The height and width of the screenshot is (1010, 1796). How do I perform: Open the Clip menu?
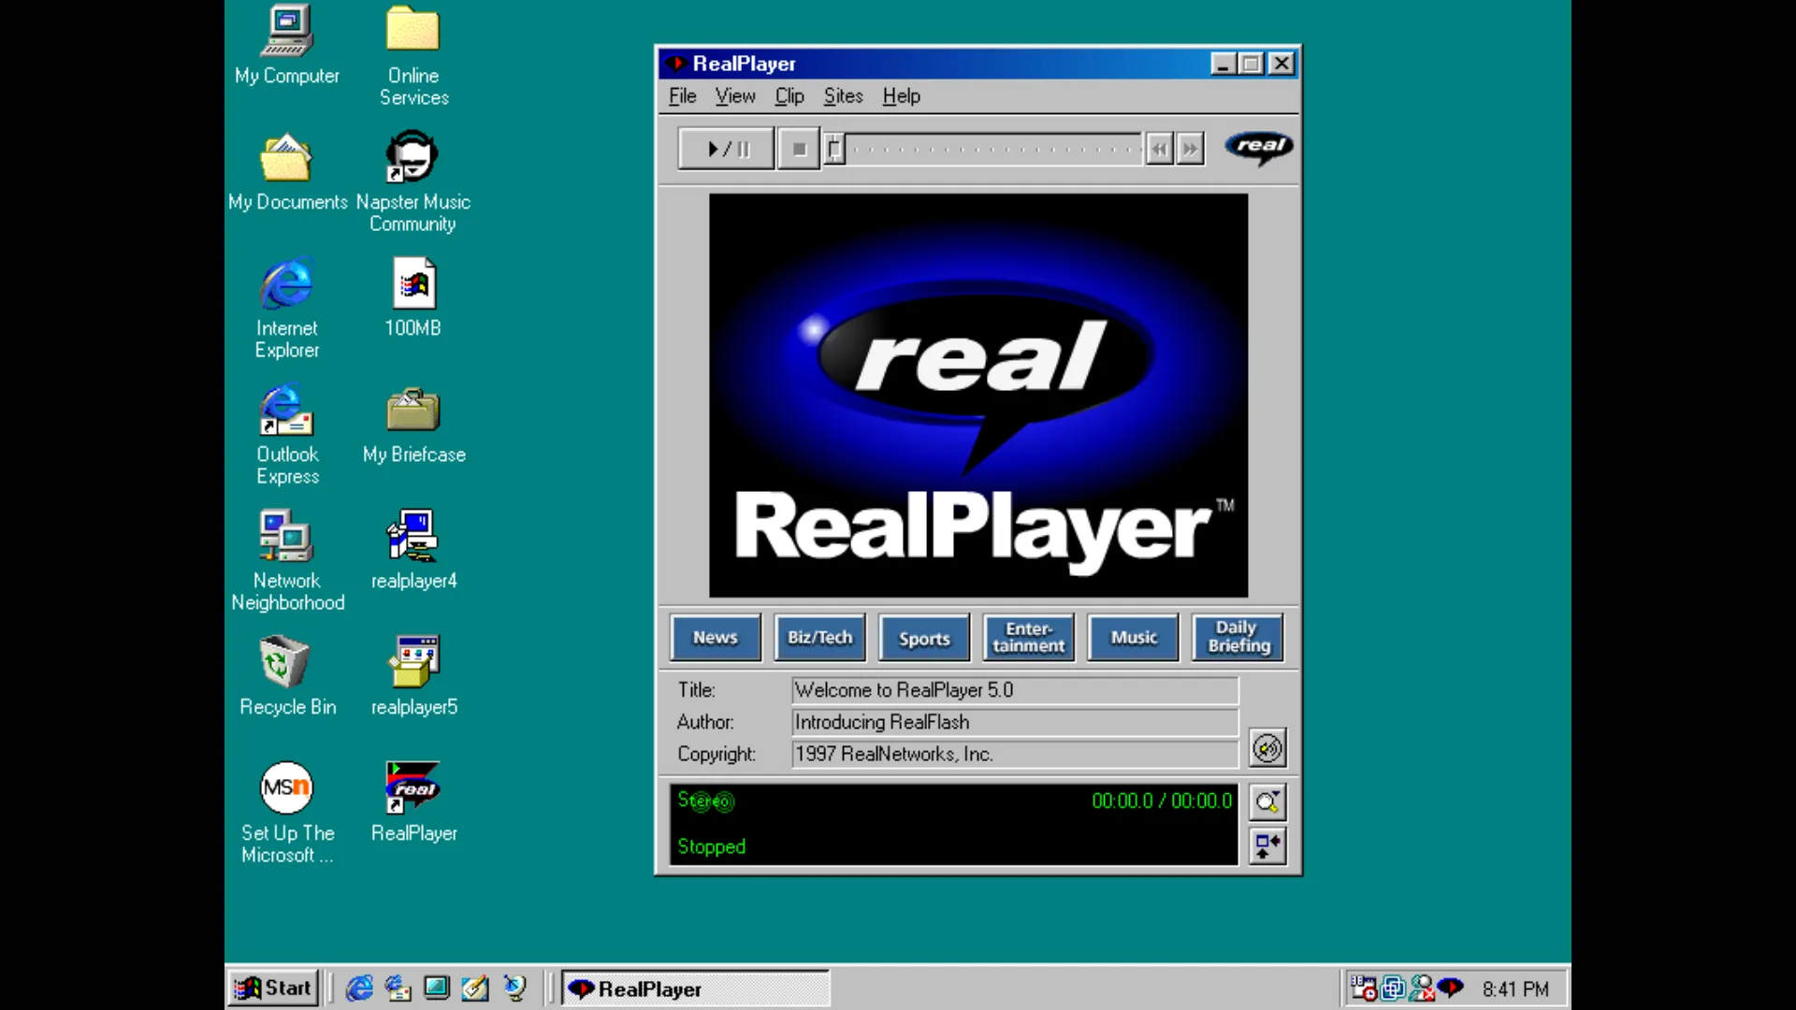(789, 96)
